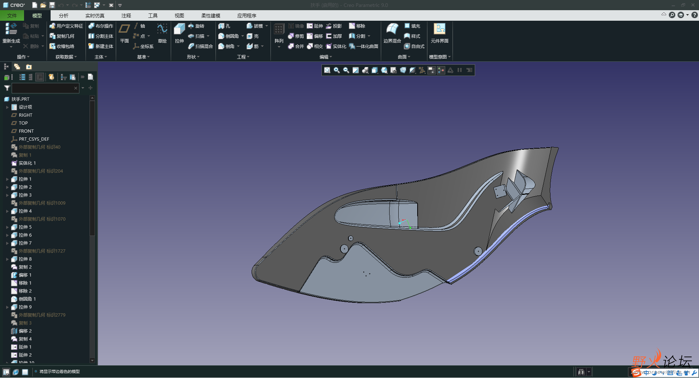Switch to the 注释 (Annotate) tab
Screen dimensions: 699x378
point(126,16)
